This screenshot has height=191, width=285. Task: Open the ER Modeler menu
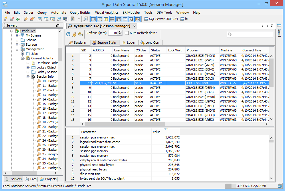coord(131,13)
